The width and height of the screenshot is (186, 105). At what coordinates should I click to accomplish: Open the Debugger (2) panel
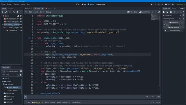click(37, 102)
